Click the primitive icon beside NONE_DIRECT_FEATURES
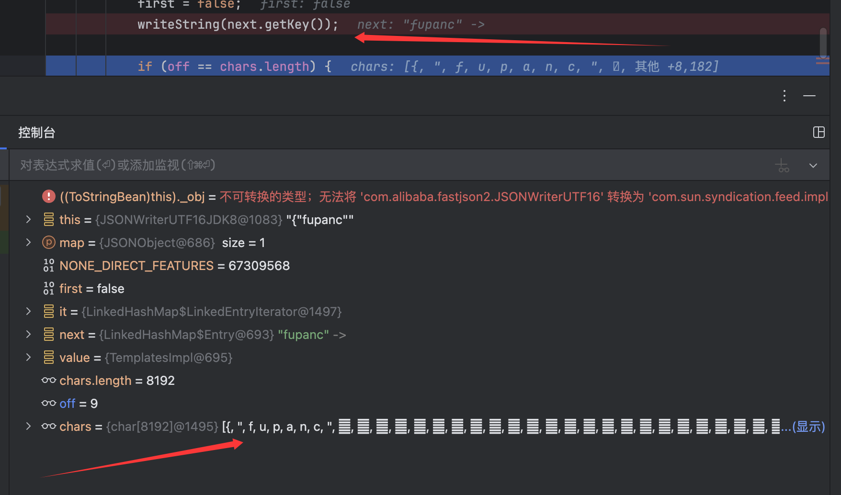 click(48, 266)
